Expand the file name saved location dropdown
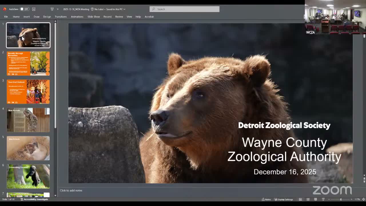The height and width of the screenshot is (206, 366). coord(124,9)
